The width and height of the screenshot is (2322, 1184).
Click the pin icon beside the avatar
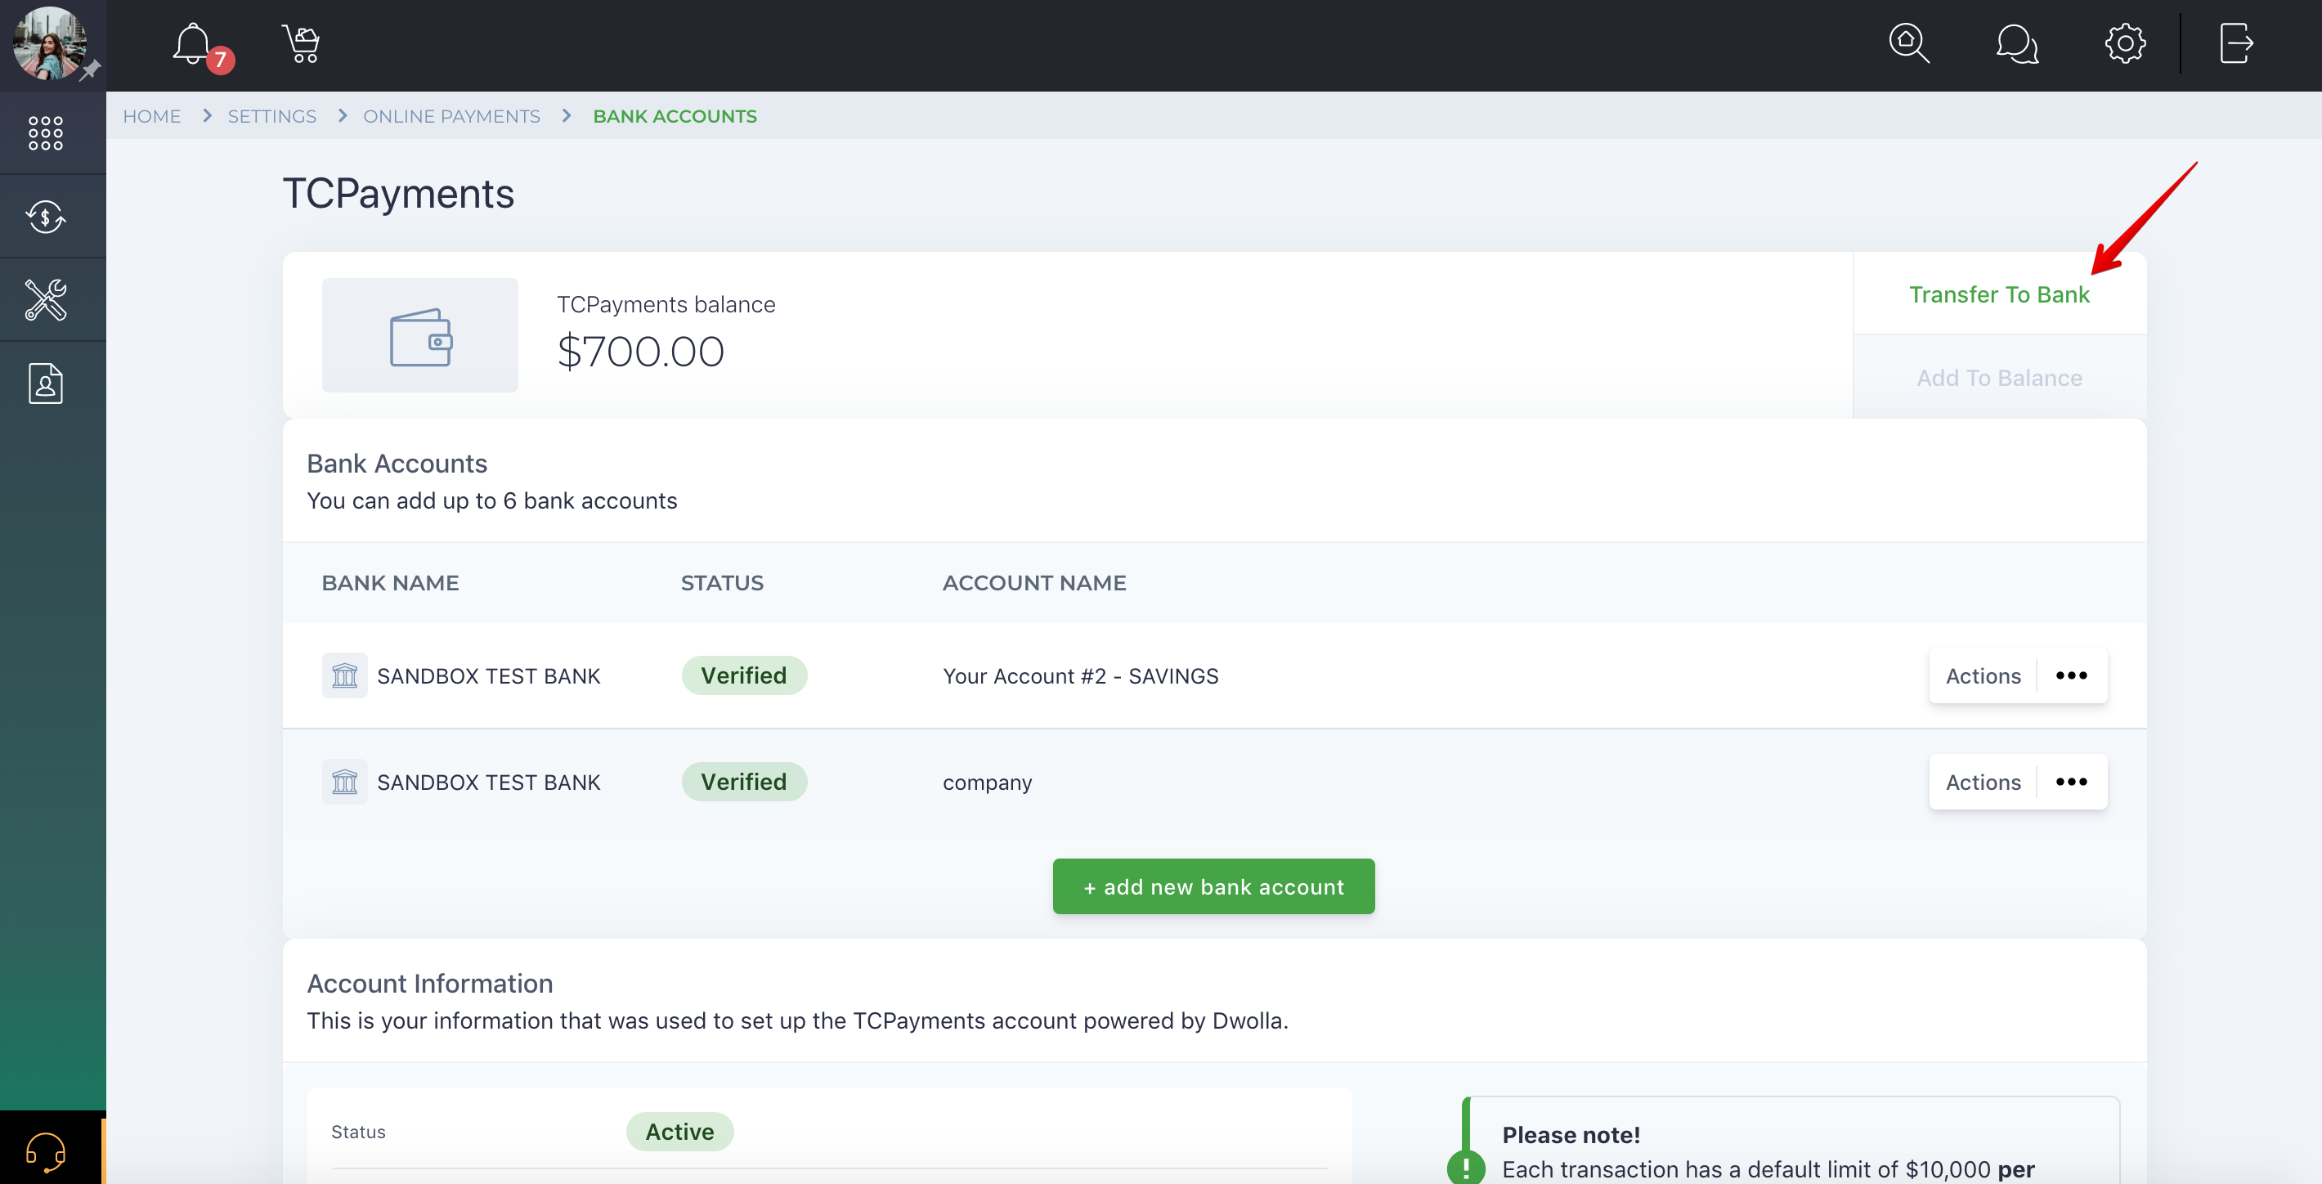click(x=90, y=70)
